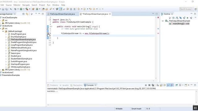Click the Terminate square button in Console
Screen dimensions: 198x111
pyautogui.click(x=146, y=85)
